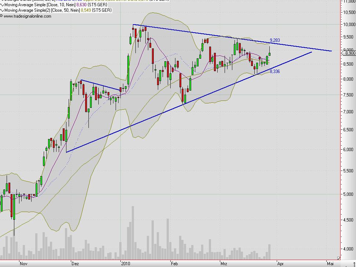Select the ascending lower triangle trendline
356x267 pixels.
tap(189, 102)
